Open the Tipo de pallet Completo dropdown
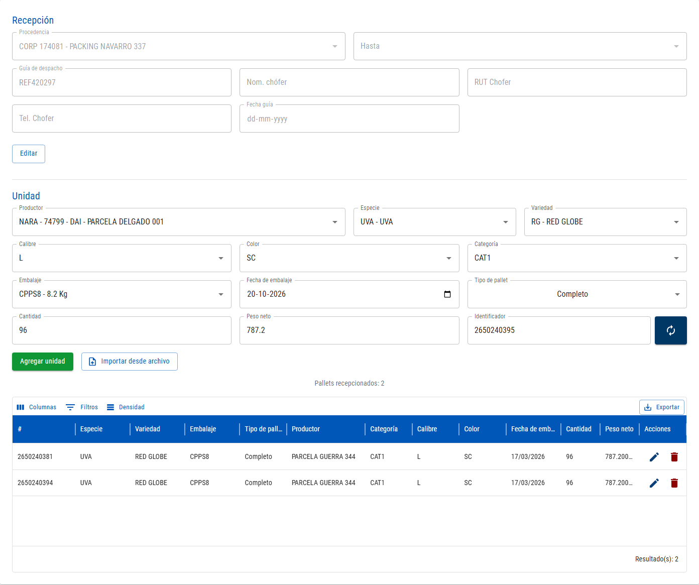The image size is (699, 585). (577, 294)
